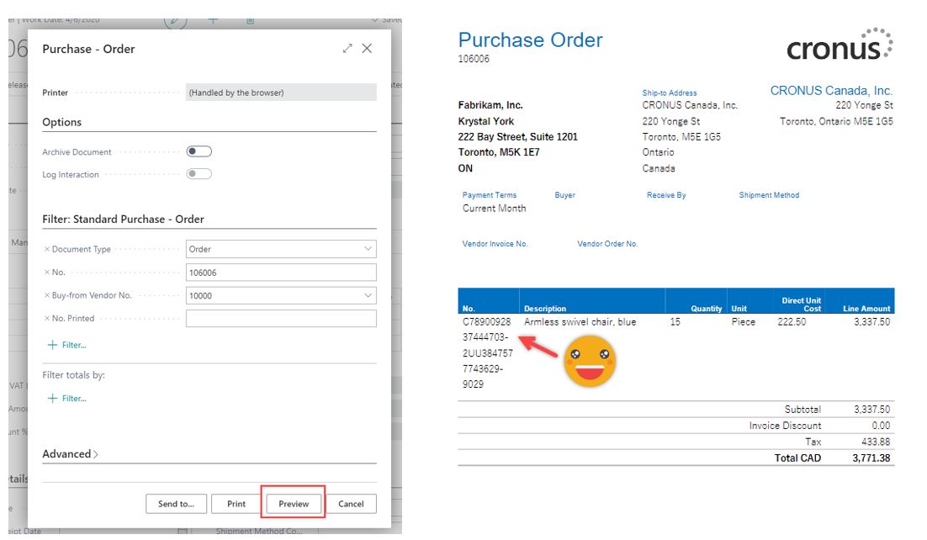The image size is (927, 540).
Task: Cancel the Purchase - Order dialog
Action: tap(351, 504)
